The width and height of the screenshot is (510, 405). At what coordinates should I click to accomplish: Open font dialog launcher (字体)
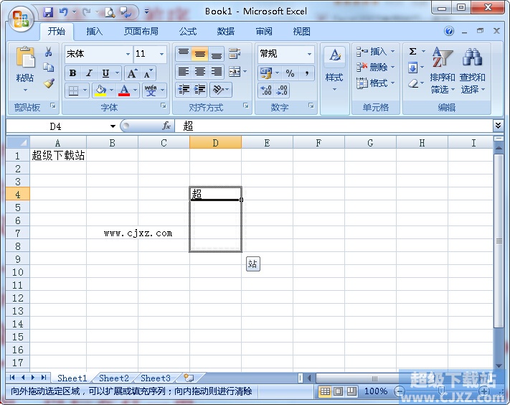pyautogui.click(x=164, y=106)
